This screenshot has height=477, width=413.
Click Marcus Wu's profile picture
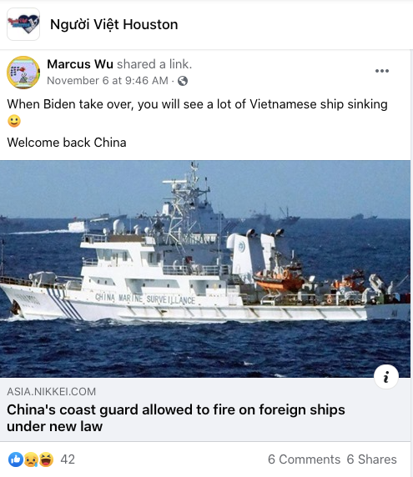[x=23, y=73]
